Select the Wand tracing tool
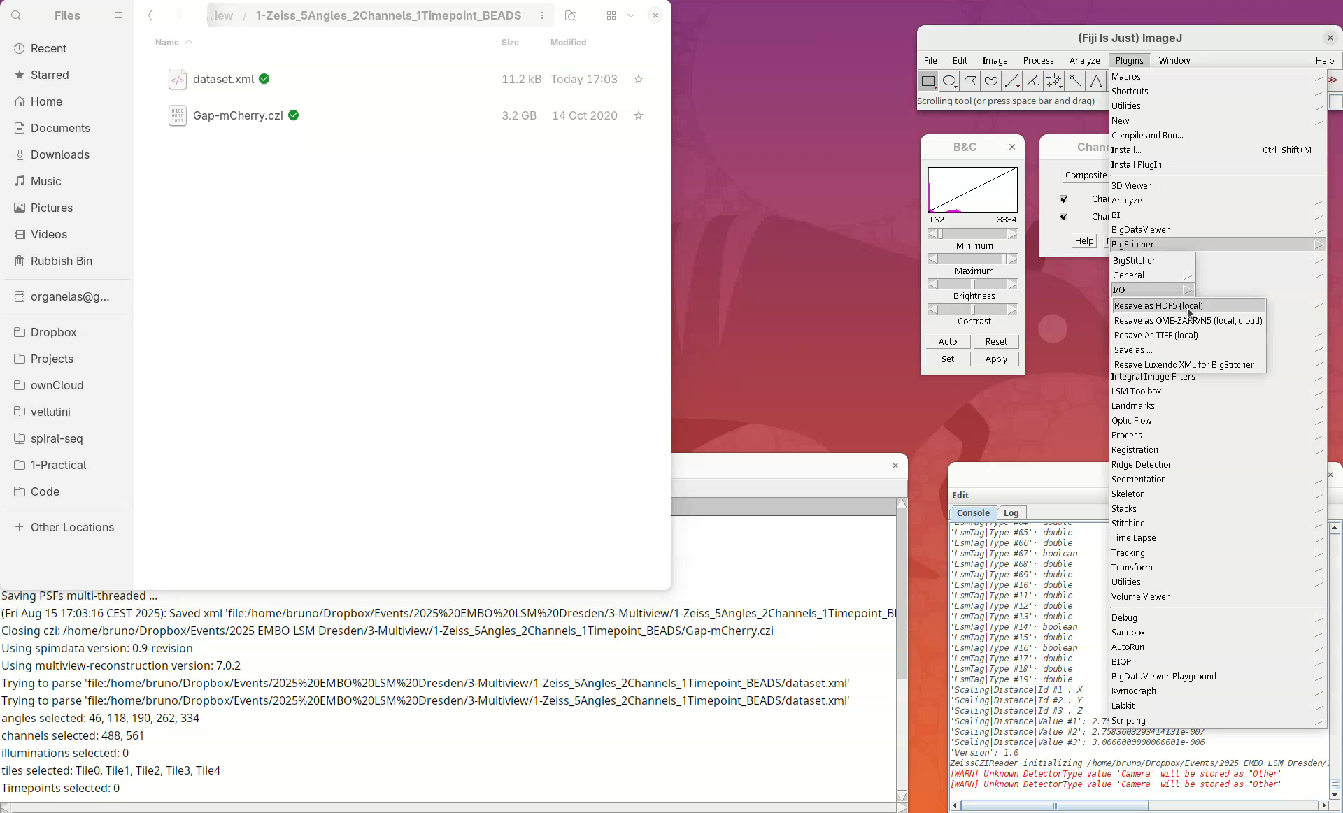Screen dimensions: 1343x813 pyautogui.click(x=1075, y=81)
